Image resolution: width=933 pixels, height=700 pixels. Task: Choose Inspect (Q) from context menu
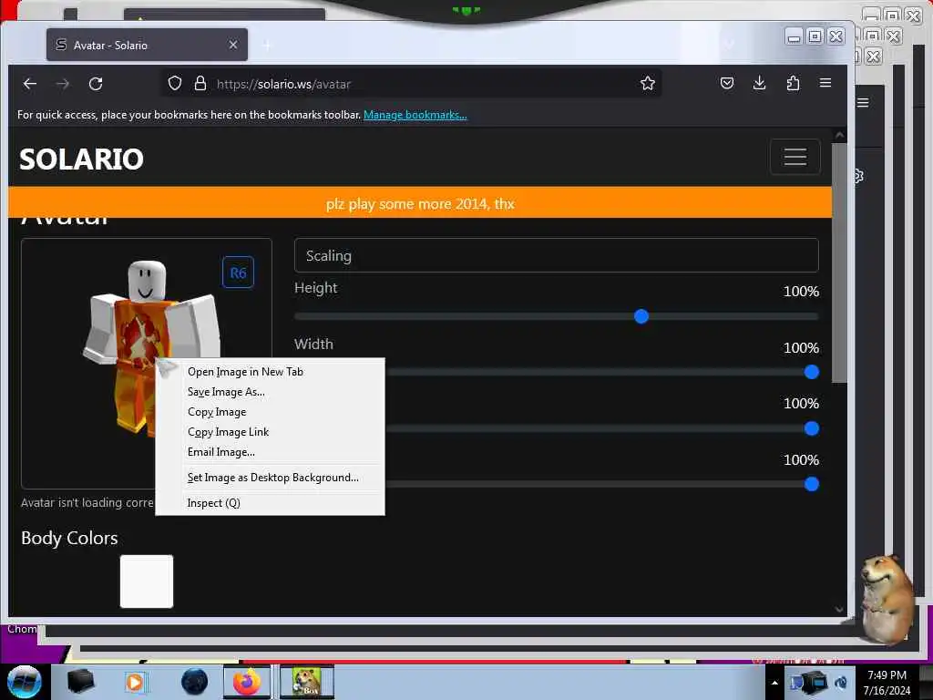(270, 503)
